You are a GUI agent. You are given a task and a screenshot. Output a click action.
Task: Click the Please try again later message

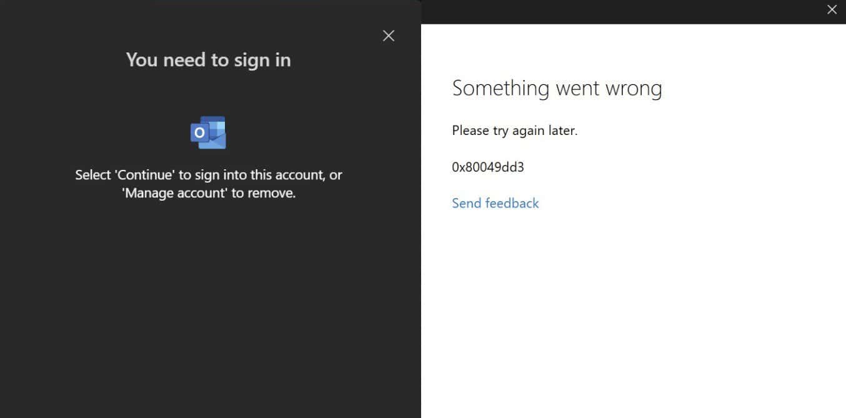(x=515, y=130)
